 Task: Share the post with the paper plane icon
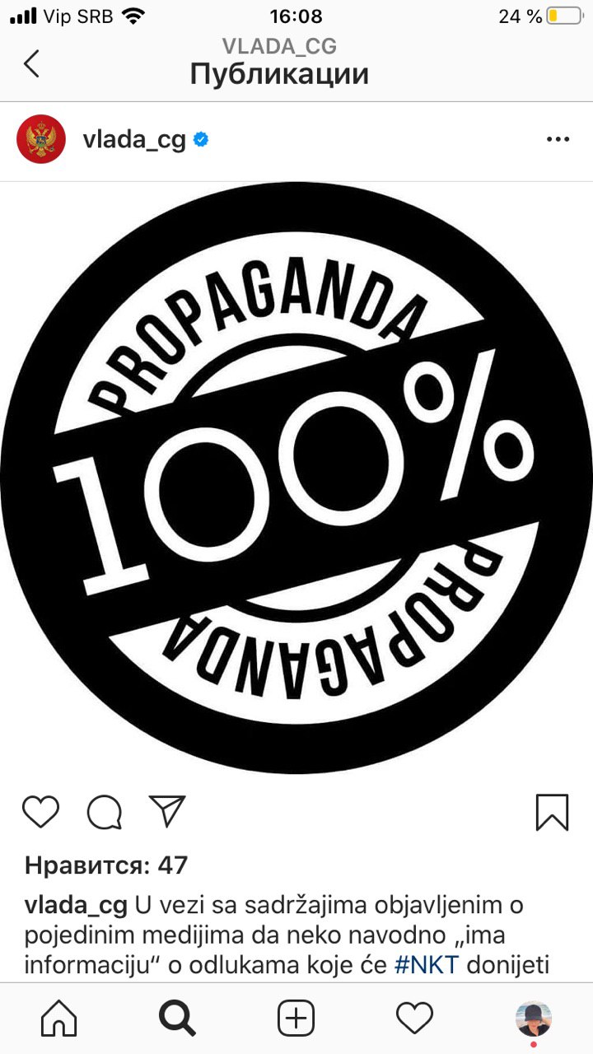[x=168, y=811]
